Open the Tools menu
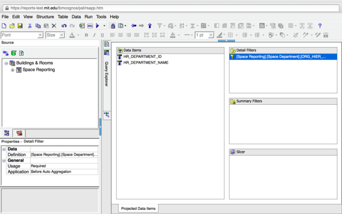The image size is (342, 214). [x=101, y=17]
